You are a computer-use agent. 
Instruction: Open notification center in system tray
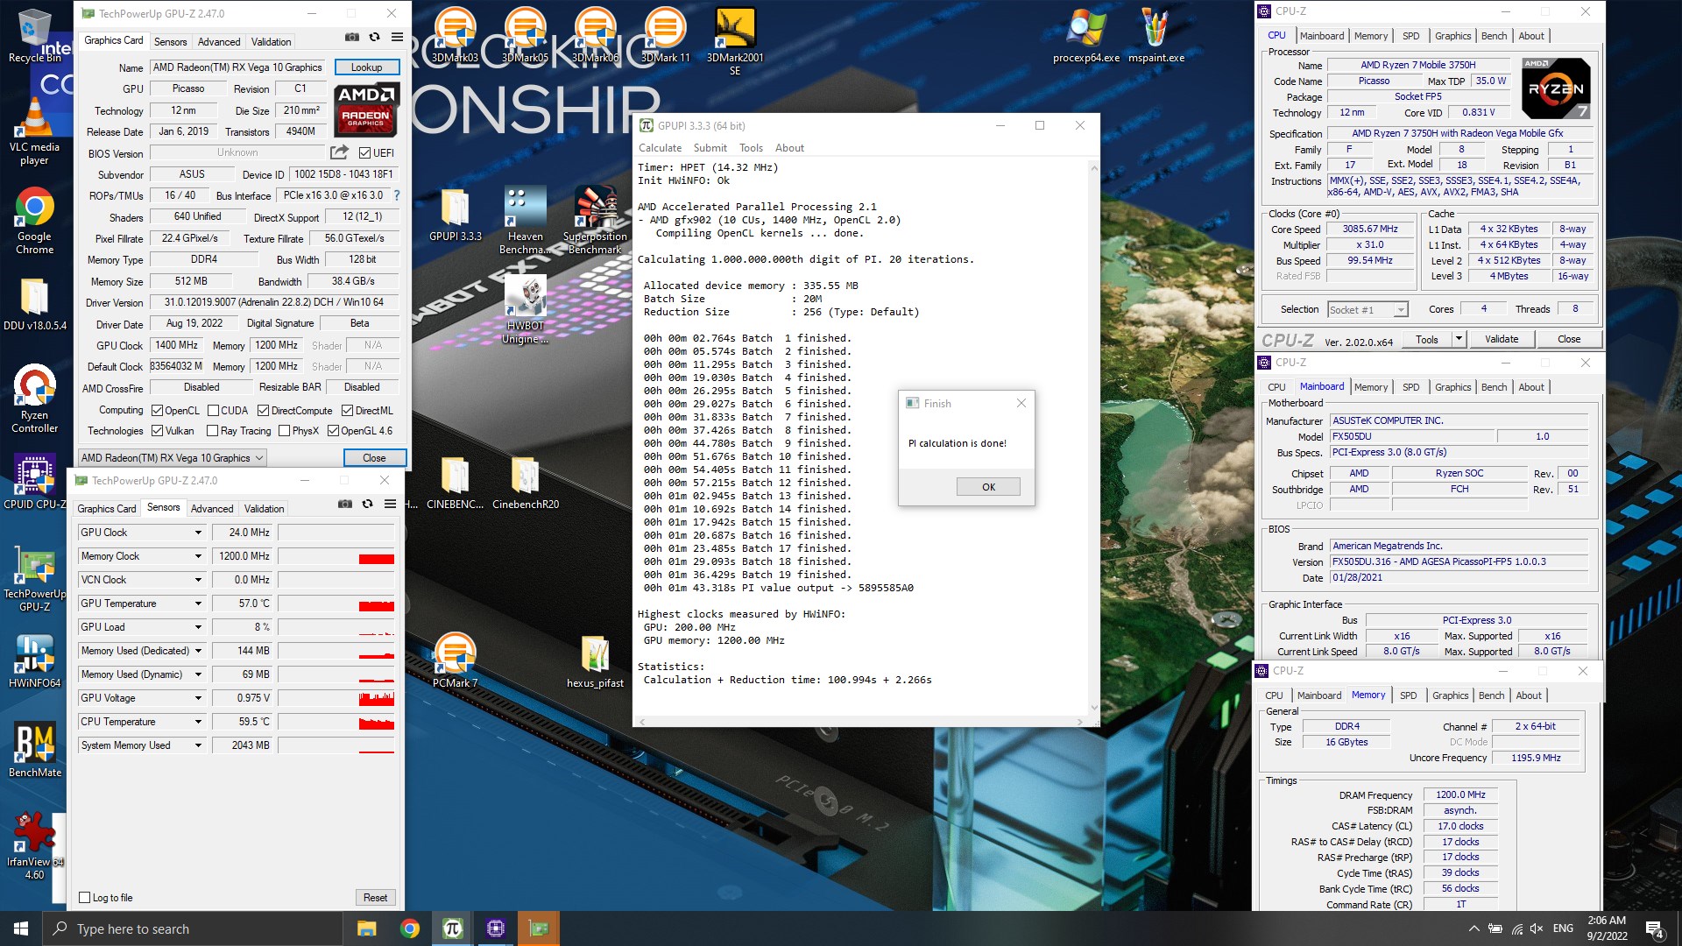tap(1655, 928)
